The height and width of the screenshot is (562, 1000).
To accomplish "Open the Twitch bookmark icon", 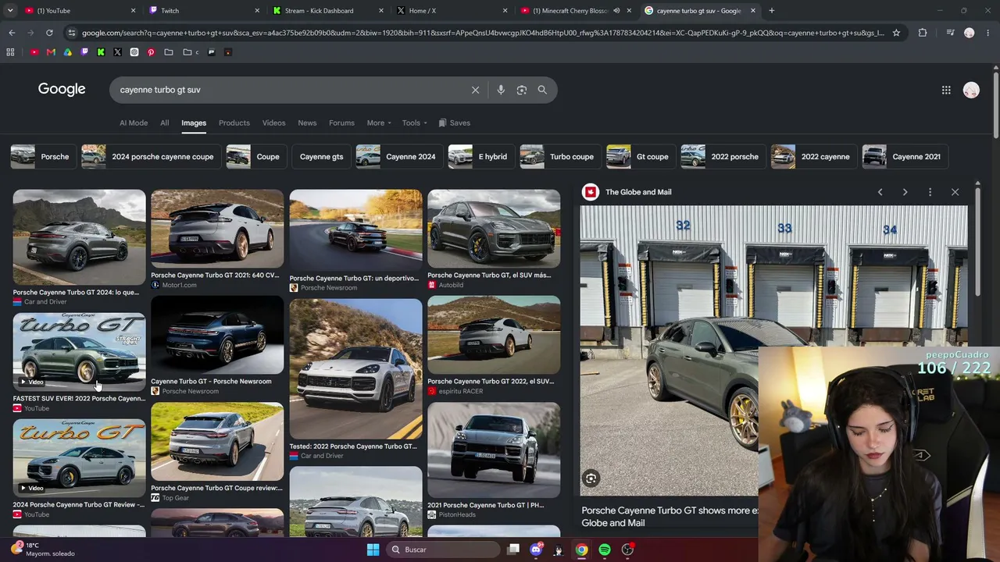I will click(x=84, y=52).
